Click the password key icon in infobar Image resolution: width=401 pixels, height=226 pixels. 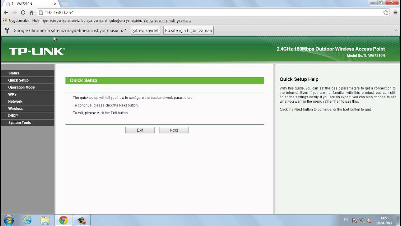7,30
